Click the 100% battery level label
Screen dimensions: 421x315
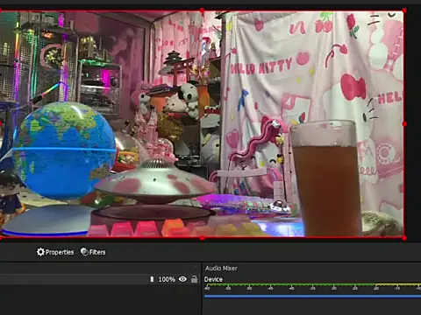click(x=167, y=279)
